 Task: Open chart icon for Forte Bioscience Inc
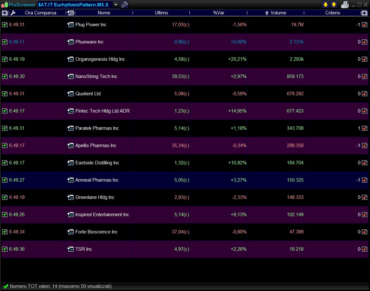tap(70, 232)
